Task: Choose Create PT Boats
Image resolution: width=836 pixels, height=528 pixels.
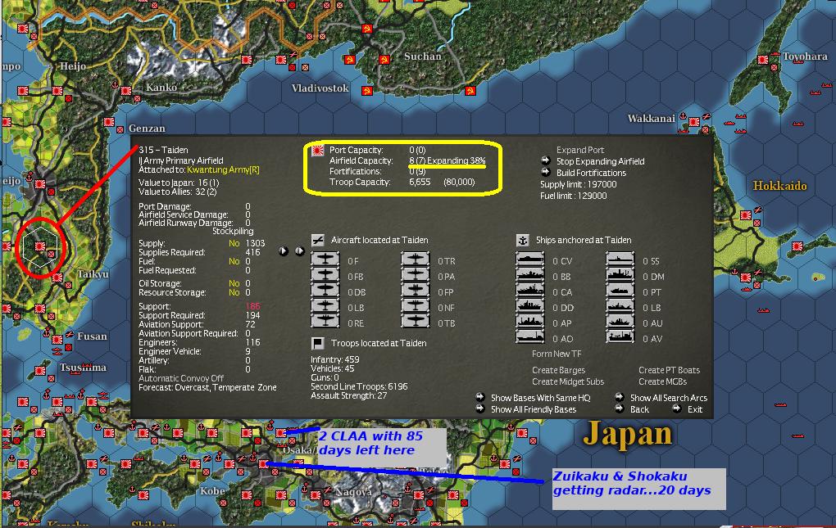Action: click(x=669, y=370)
